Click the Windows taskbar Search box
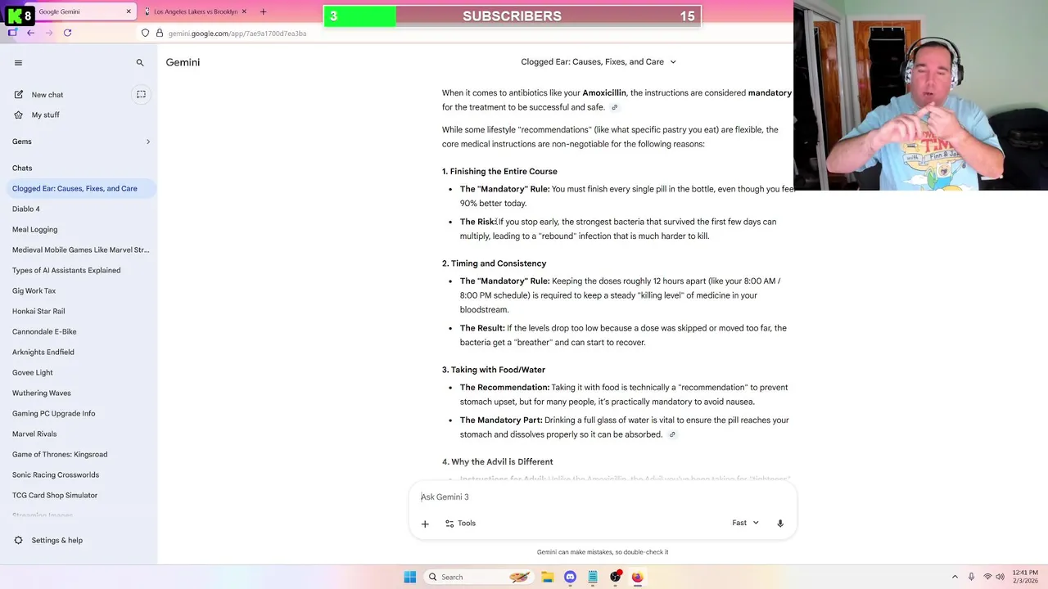 click(x=479, y=577)
